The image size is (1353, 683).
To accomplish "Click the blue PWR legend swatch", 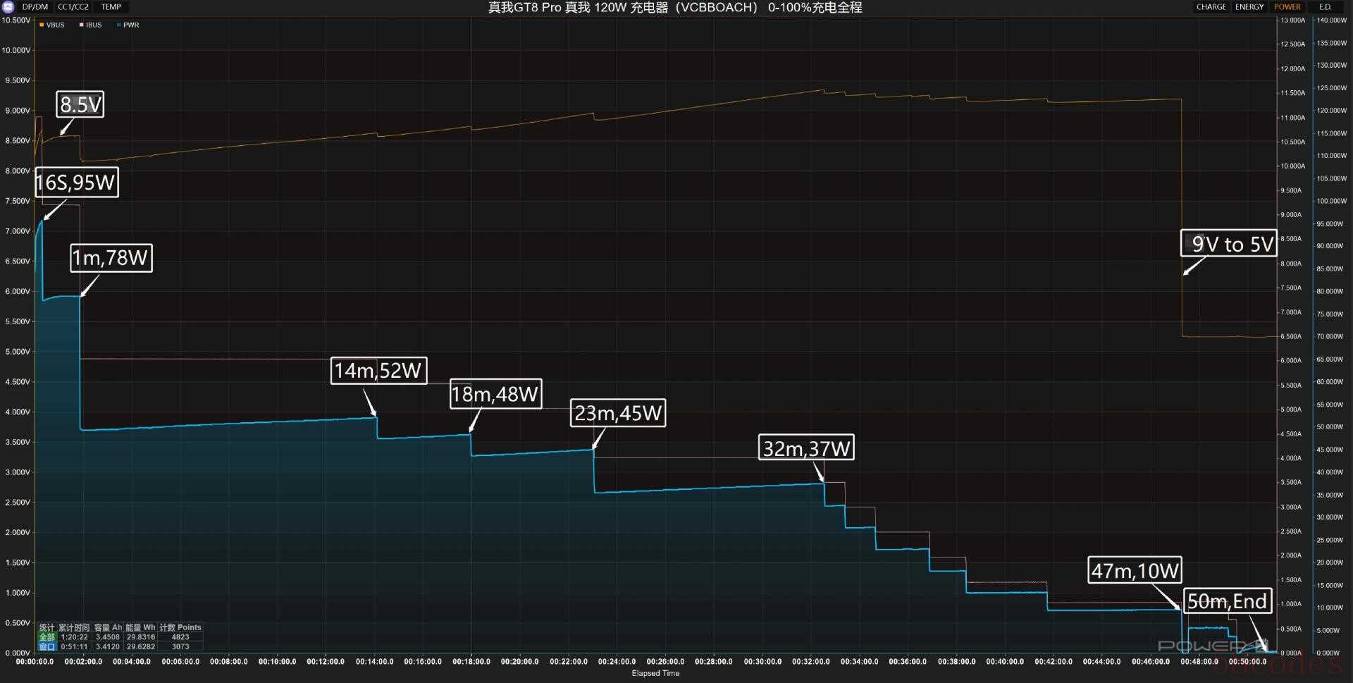I will (119, 25).
